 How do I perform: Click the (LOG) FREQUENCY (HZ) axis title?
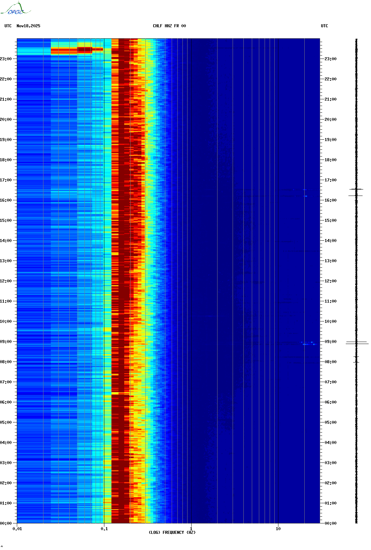(x=172, y=532)
